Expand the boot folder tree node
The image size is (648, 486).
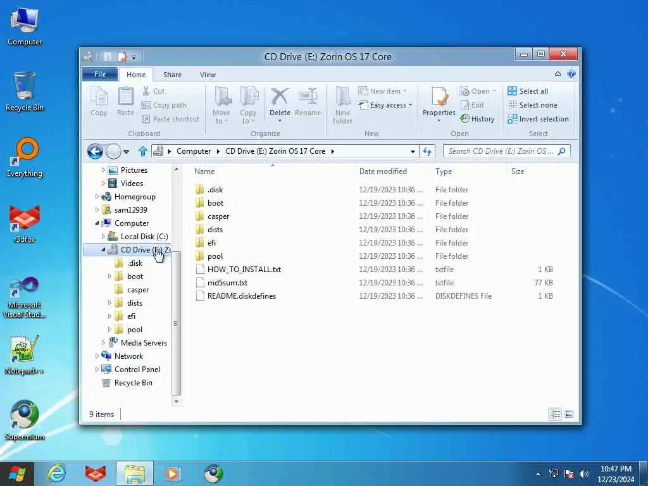pyautogui.click(x=109, y=276)
